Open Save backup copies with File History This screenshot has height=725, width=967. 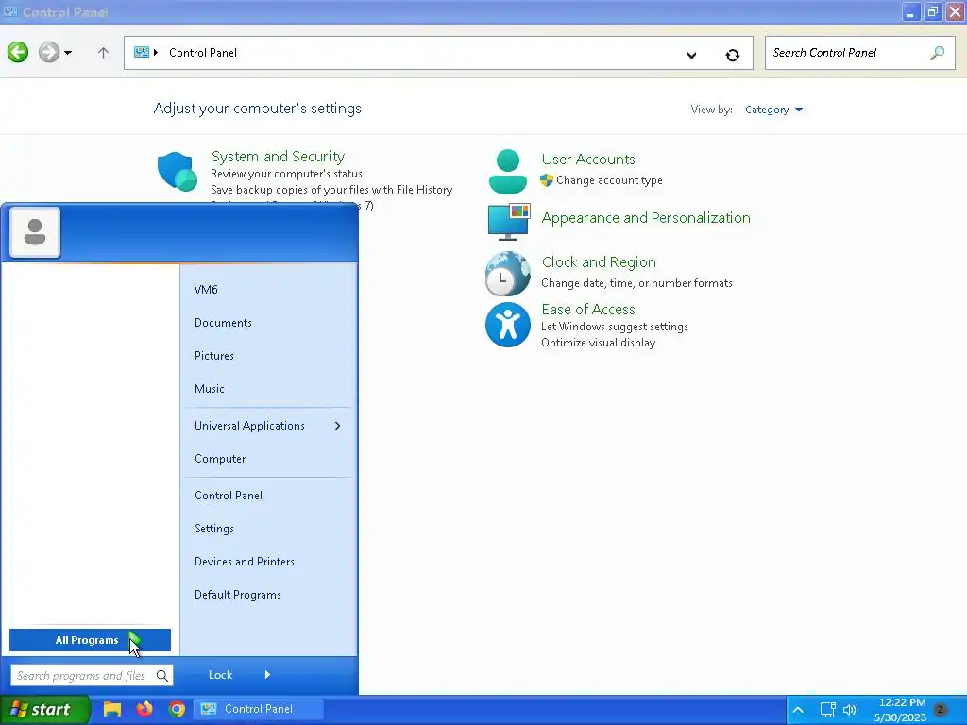coord(331,190)
